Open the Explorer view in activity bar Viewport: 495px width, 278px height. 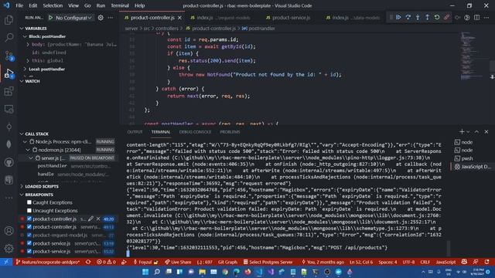9,20
